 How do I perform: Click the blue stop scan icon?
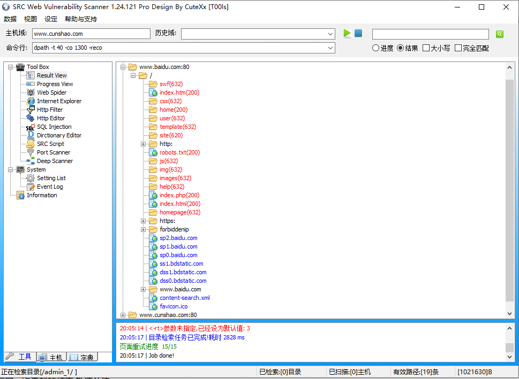[358, 34]
